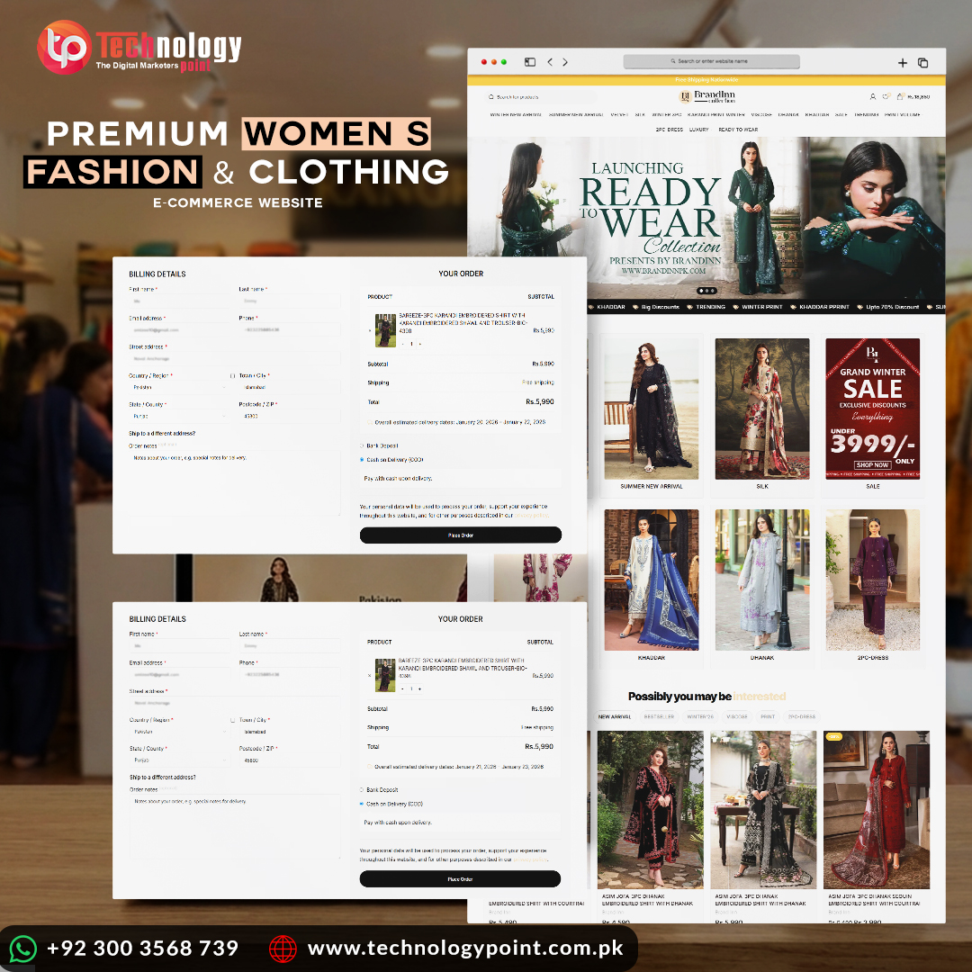Increase quantity with plus in upper checkout panel
972x972 pixels.
click(x=419, y=344)
